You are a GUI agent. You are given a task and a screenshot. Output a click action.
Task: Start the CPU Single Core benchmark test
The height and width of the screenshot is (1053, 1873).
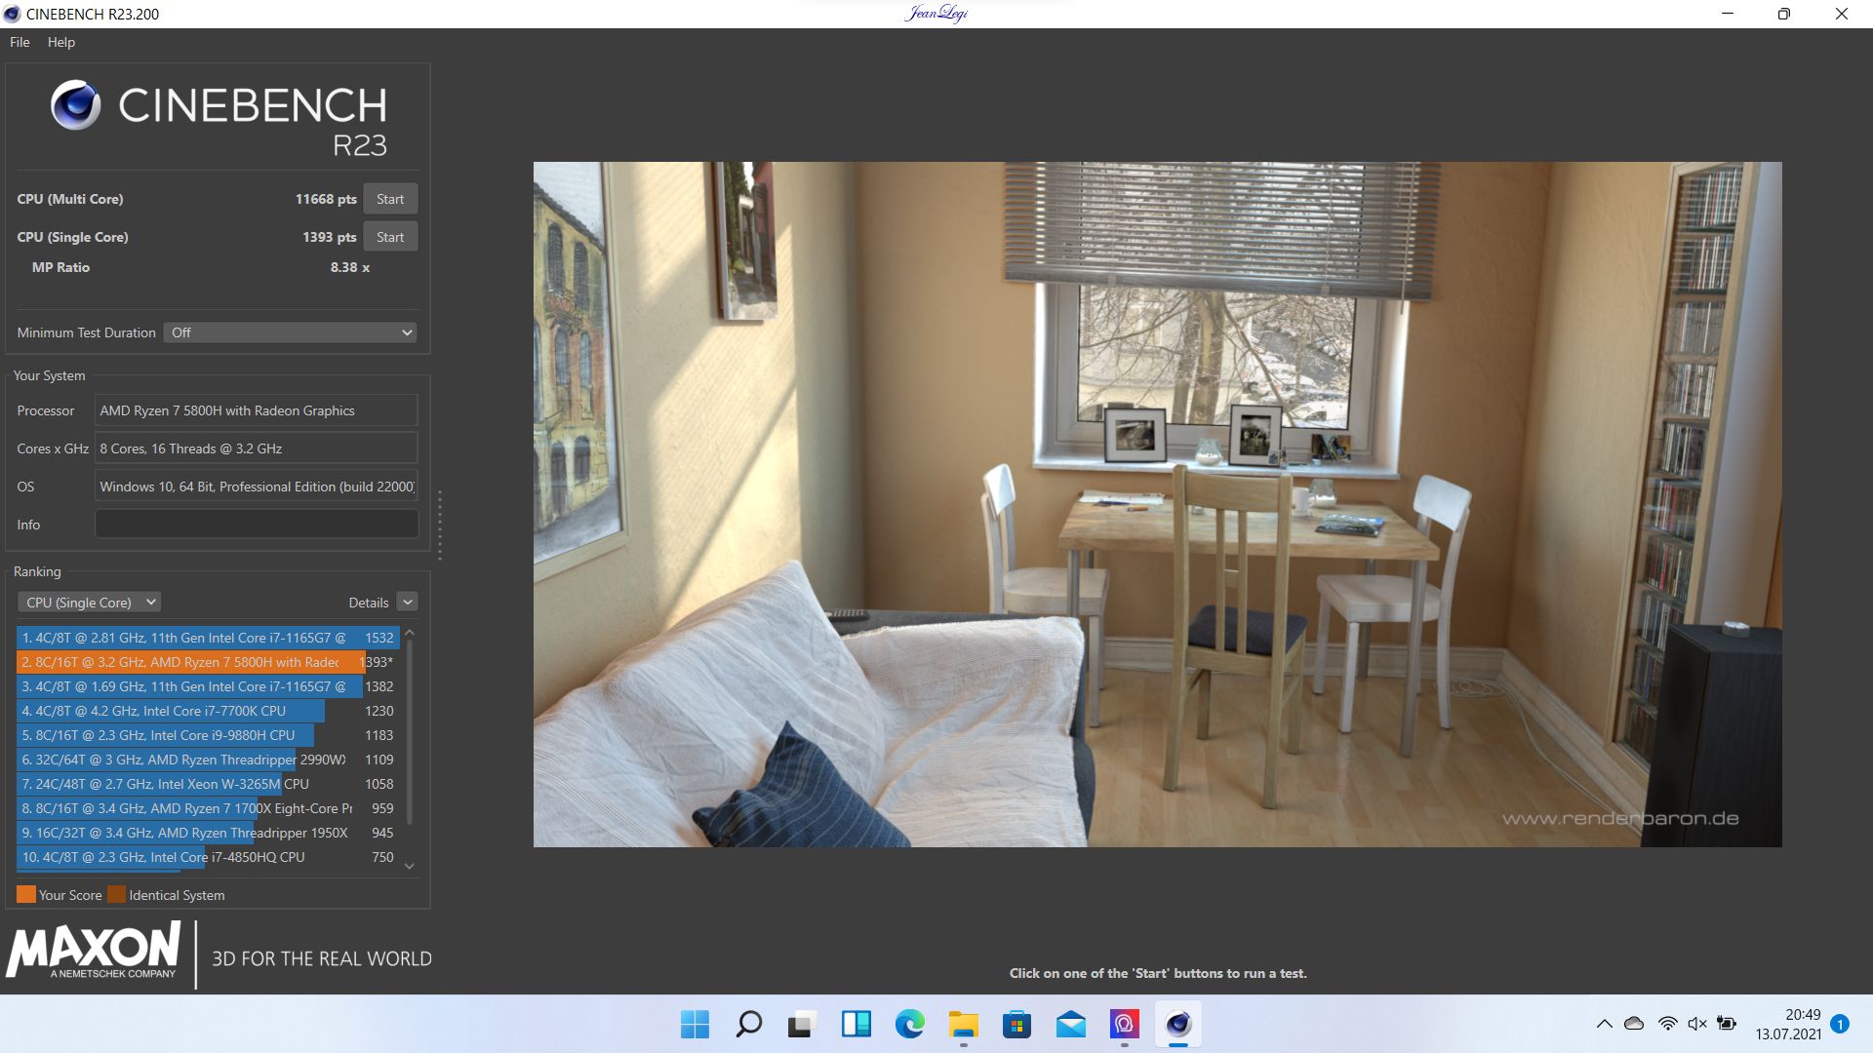(390, 237)
